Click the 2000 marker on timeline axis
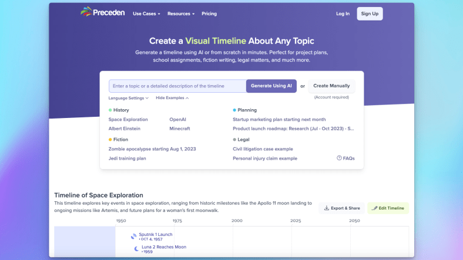 [237, 221]
